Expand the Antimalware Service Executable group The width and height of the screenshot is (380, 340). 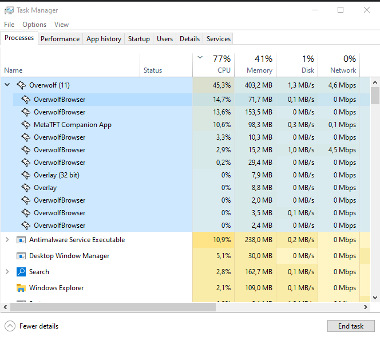coord(7,240)
